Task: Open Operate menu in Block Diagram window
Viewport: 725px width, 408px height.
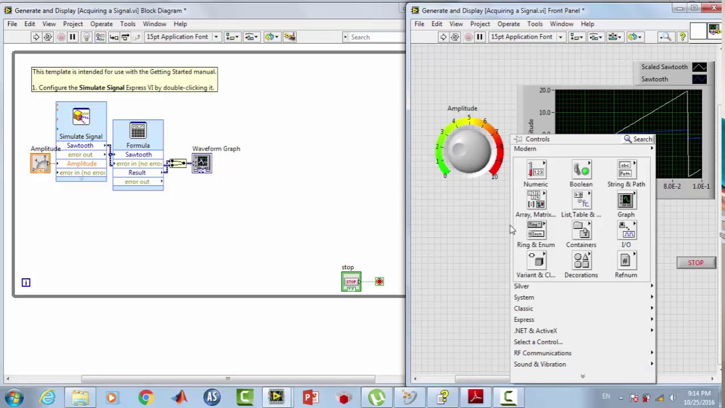Action: 101,24
